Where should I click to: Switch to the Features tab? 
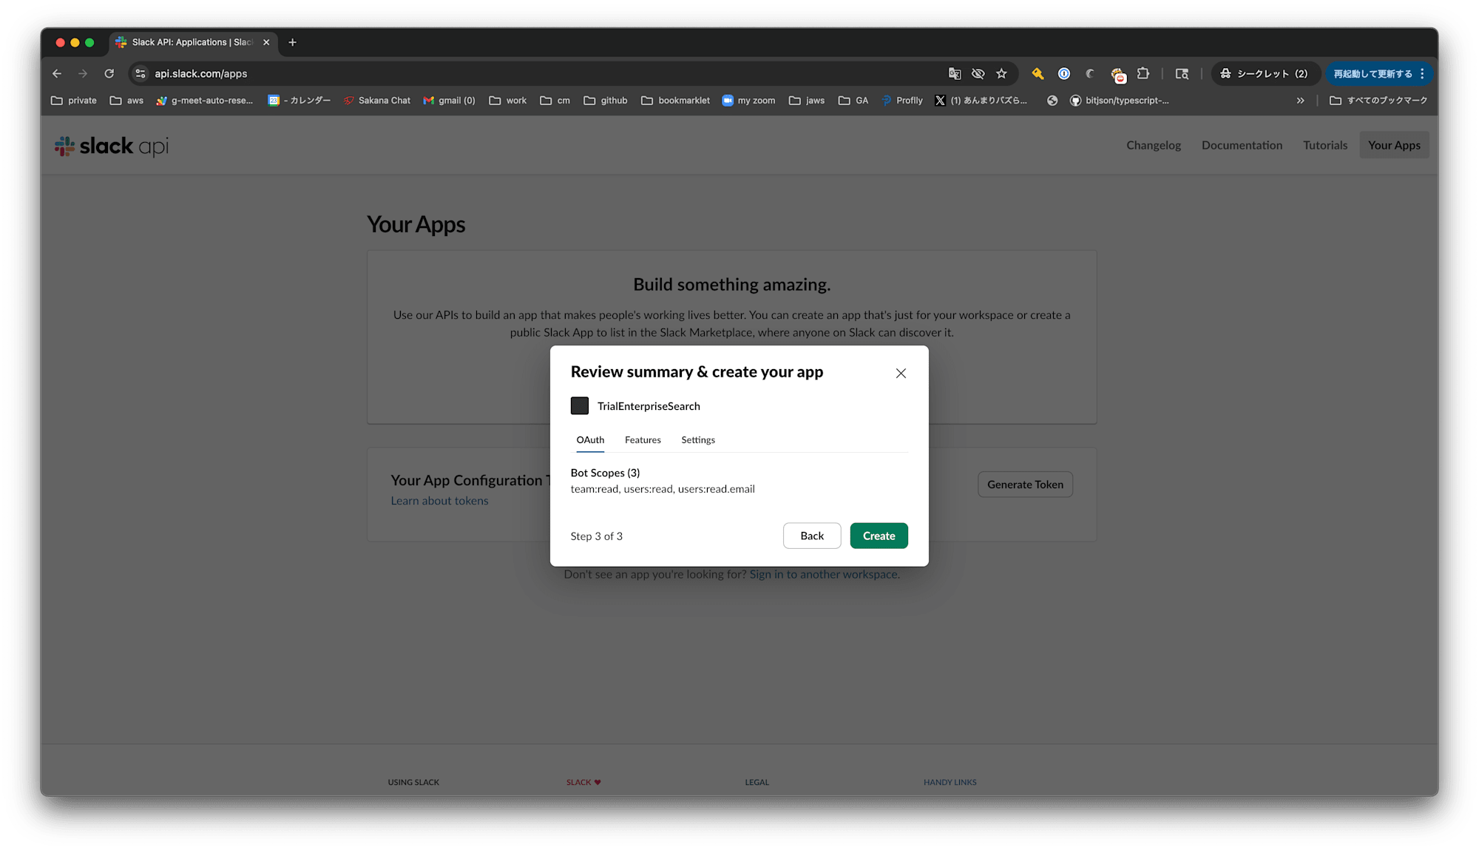coord(643,439)
